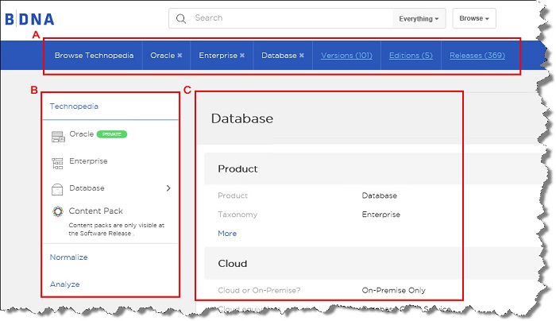Select Enterprise in the sidebar
Screen dimensions: 556x321
pos(88,161)
